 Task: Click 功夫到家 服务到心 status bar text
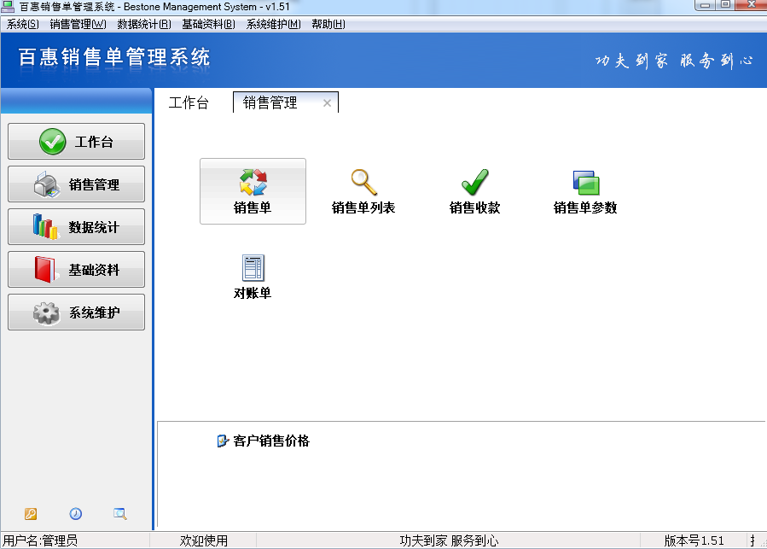449,540
